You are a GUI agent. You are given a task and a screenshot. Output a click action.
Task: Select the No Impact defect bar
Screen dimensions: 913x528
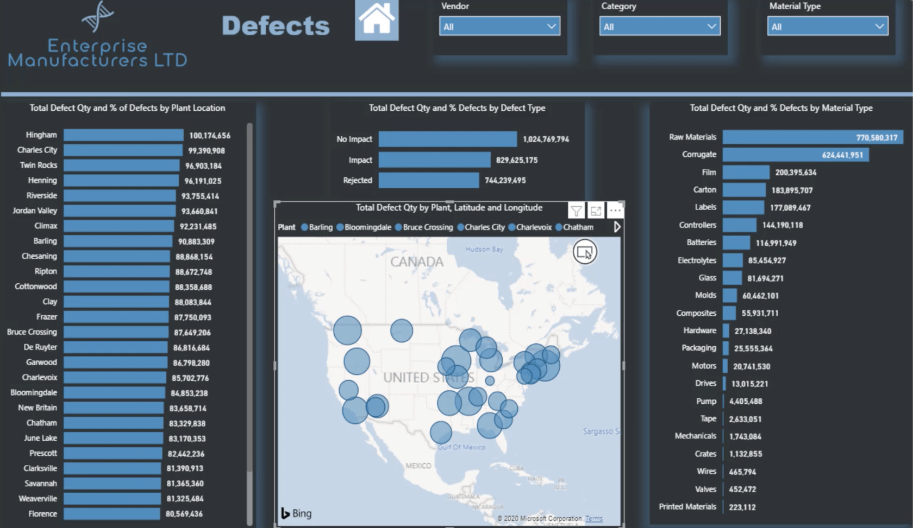(x=448, y=139)
